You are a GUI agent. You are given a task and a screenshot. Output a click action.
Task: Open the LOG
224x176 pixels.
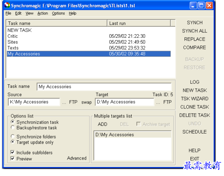point(195,82)
